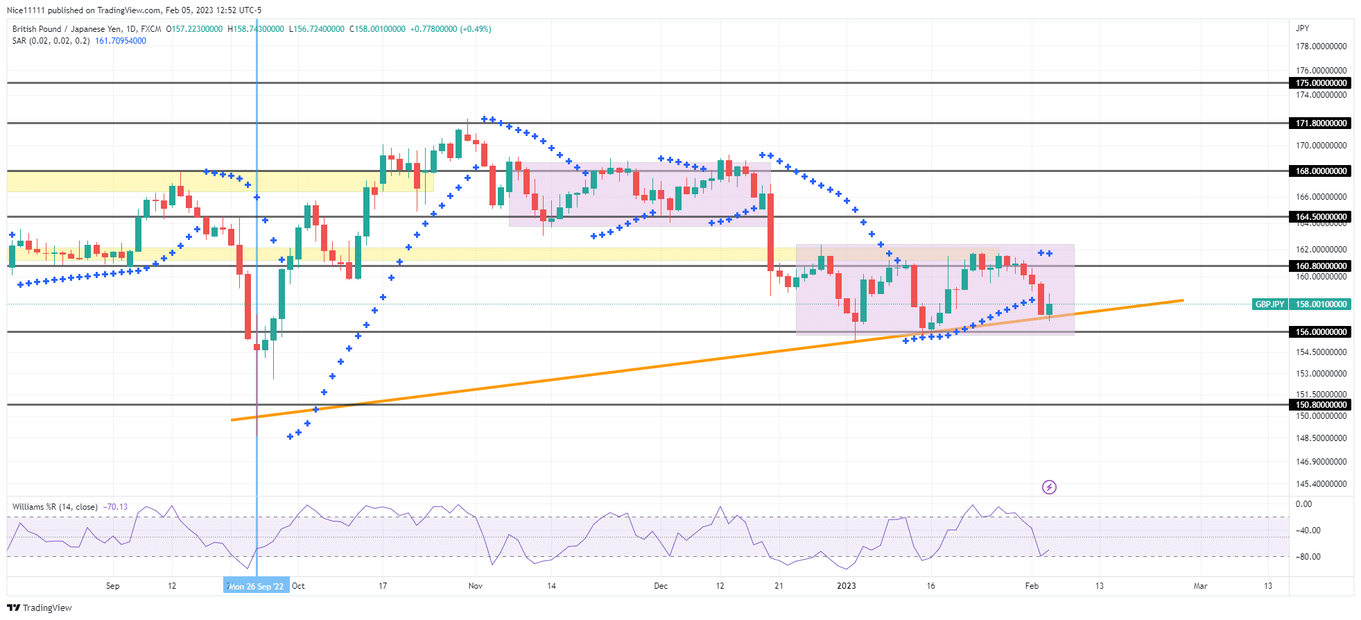The image size is (1361, 620).
Task: Click the SAR (0.02, 0.02, 0.2) indicator legend
Action: coord(51,41)
